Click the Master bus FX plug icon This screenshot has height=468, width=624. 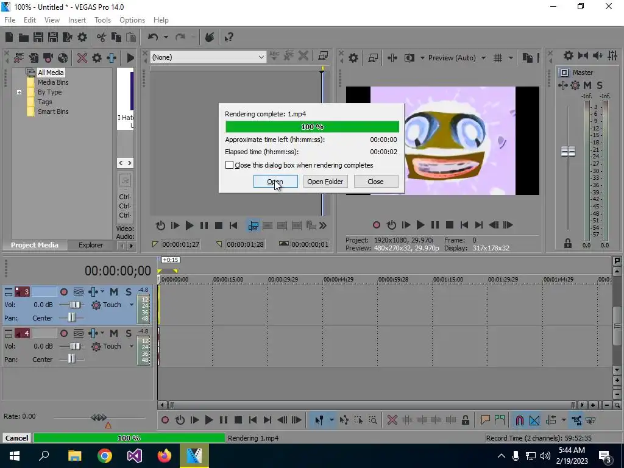[x=562, y=85]
